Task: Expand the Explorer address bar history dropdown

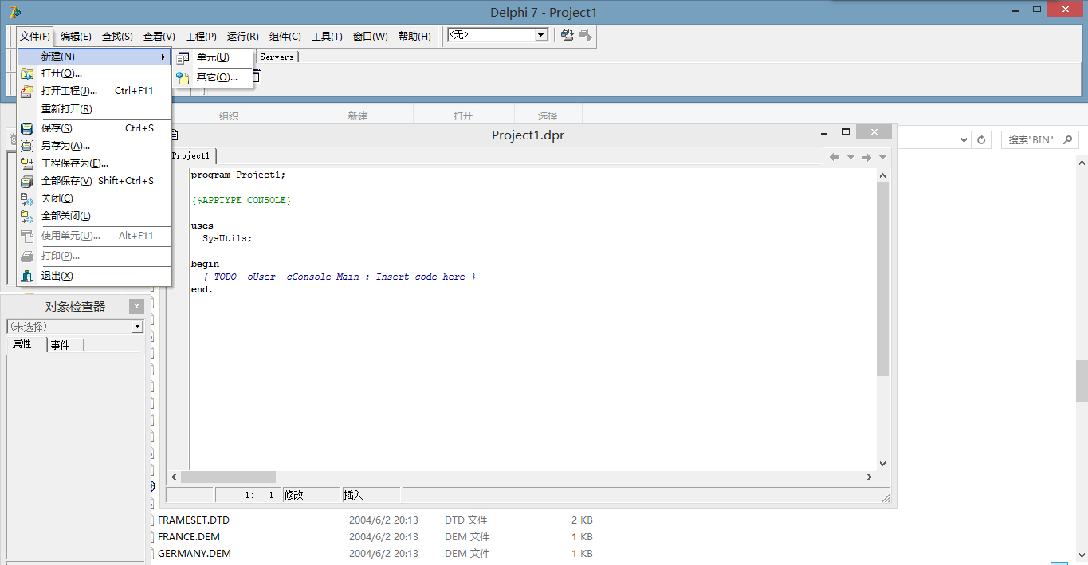Action: point(964,139)
